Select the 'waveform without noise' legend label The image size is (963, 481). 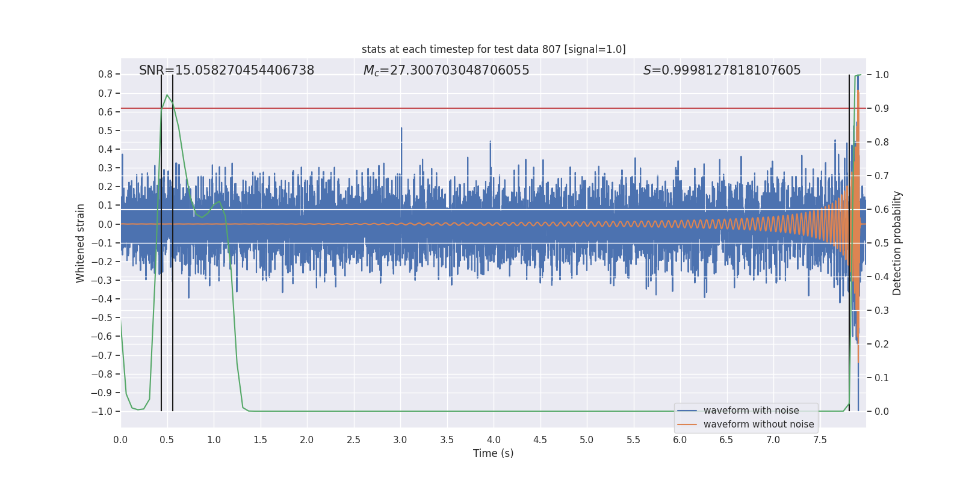coord(758,424)
